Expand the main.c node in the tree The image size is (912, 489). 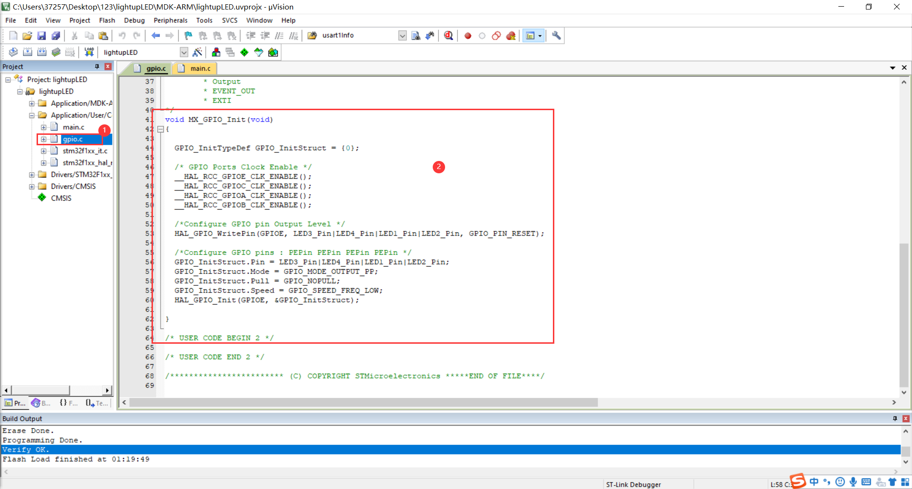[44, 127]
